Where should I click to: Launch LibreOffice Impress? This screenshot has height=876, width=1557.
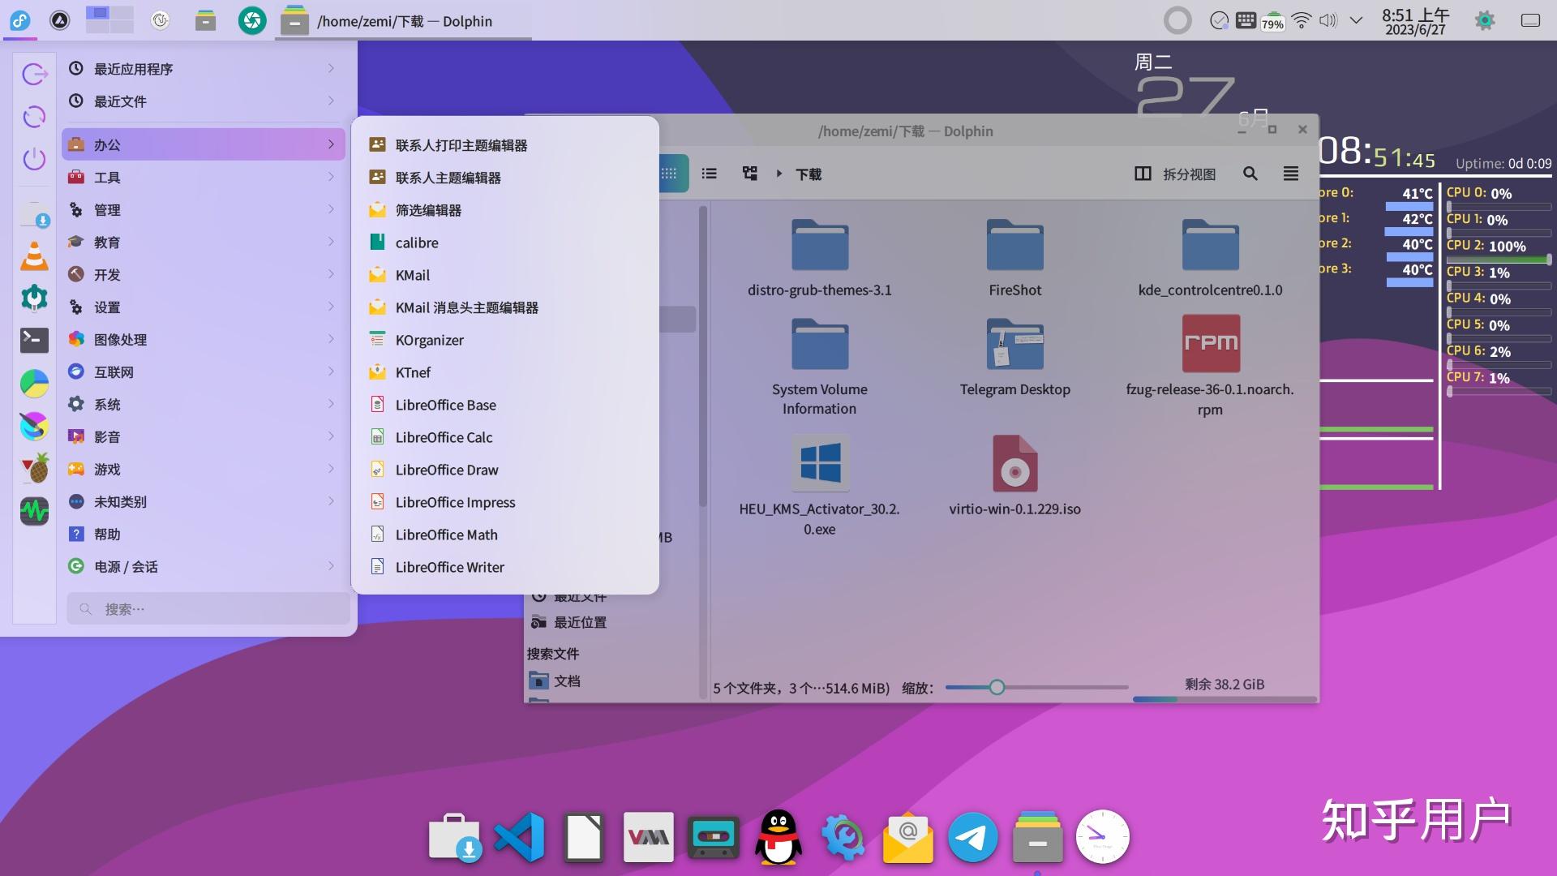tap(504, 502)
